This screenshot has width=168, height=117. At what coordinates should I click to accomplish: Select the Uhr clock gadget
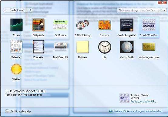click(x=105, y=47)
